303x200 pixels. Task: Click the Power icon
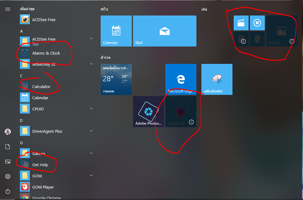click(8, 191)
